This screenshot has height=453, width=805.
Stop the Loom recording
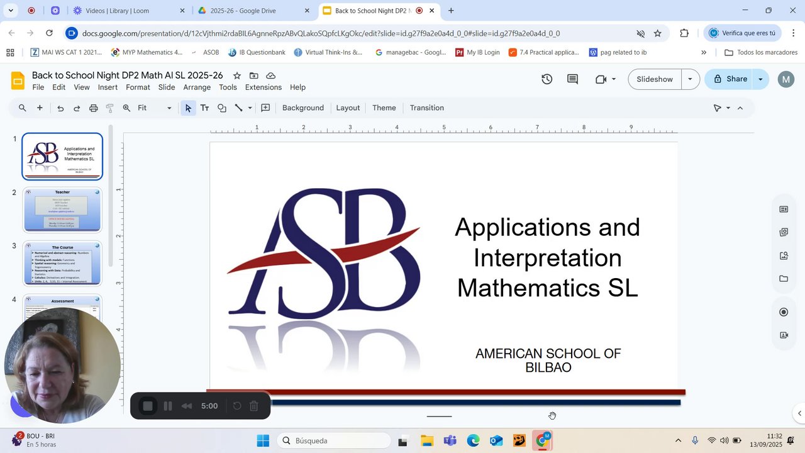148,406
